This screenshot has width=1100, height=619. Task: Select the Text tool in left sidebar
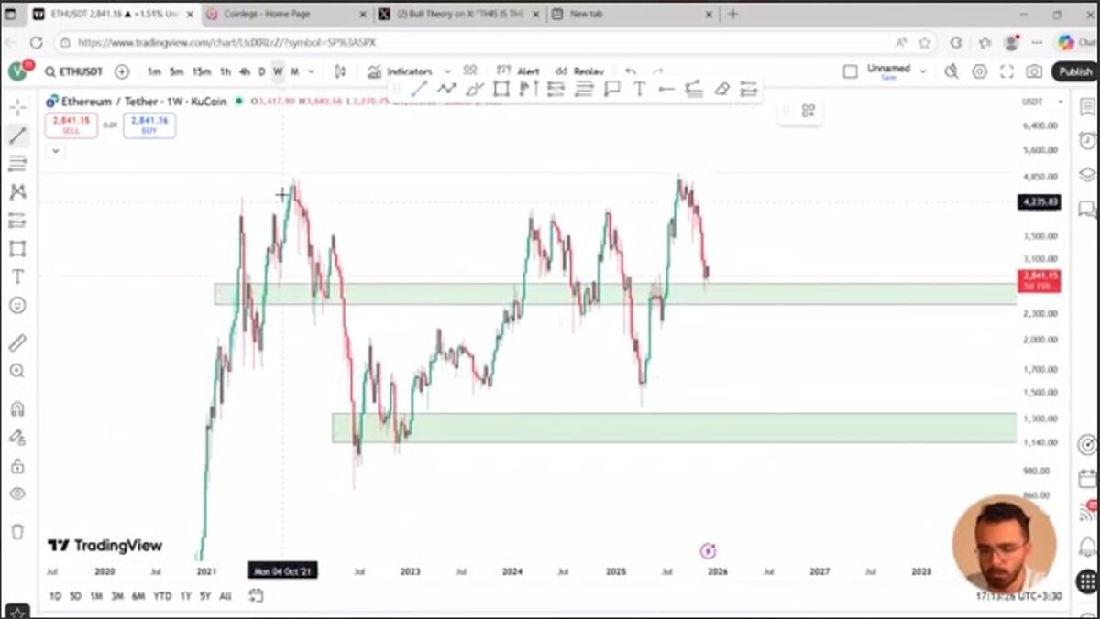(x=17, y=277)
